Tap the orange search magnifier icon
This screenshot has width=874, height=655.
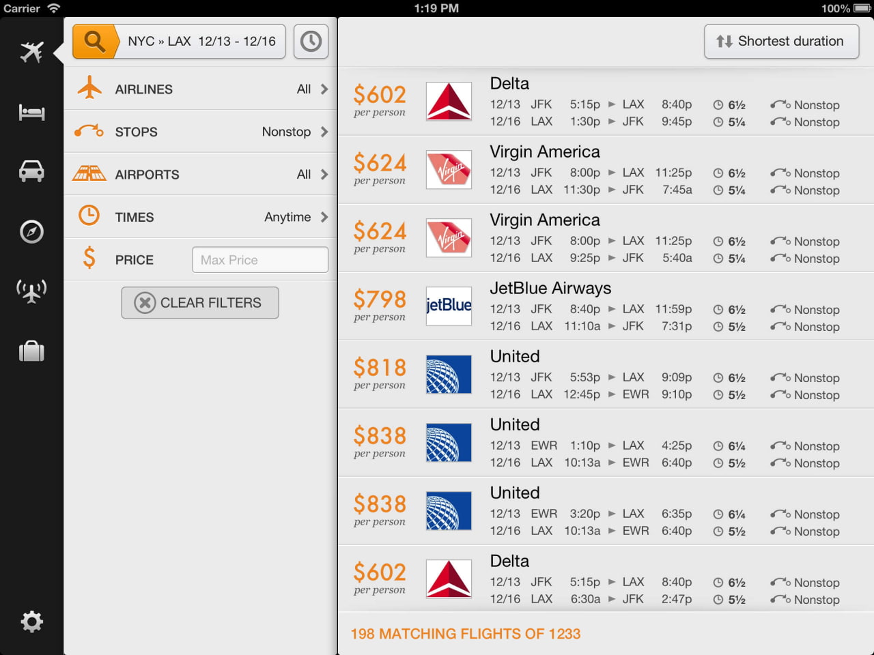95,42
